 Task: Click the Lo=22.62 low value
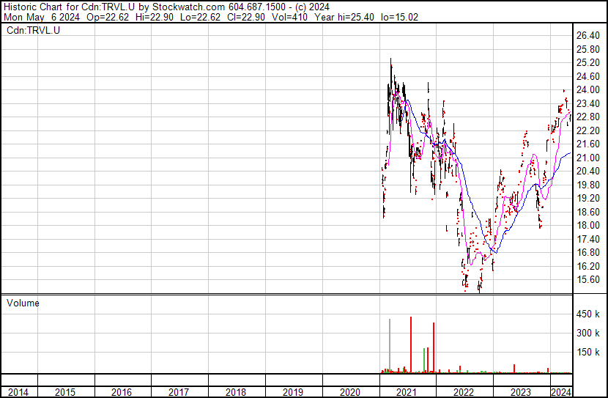pyautogui.click(x=200, y=17)
